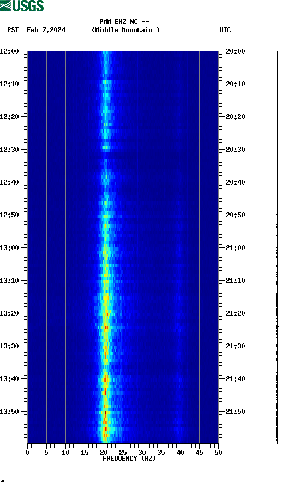
Task: Click the 'FREQUENCY (HZ)' axis title
Action: coord(129,459)
